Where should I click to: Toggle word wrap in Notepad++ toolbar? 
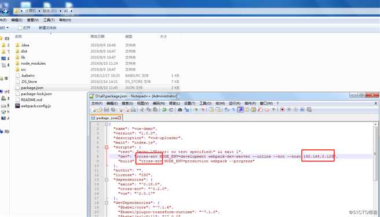pyautogui.click(x=226, y=110)
